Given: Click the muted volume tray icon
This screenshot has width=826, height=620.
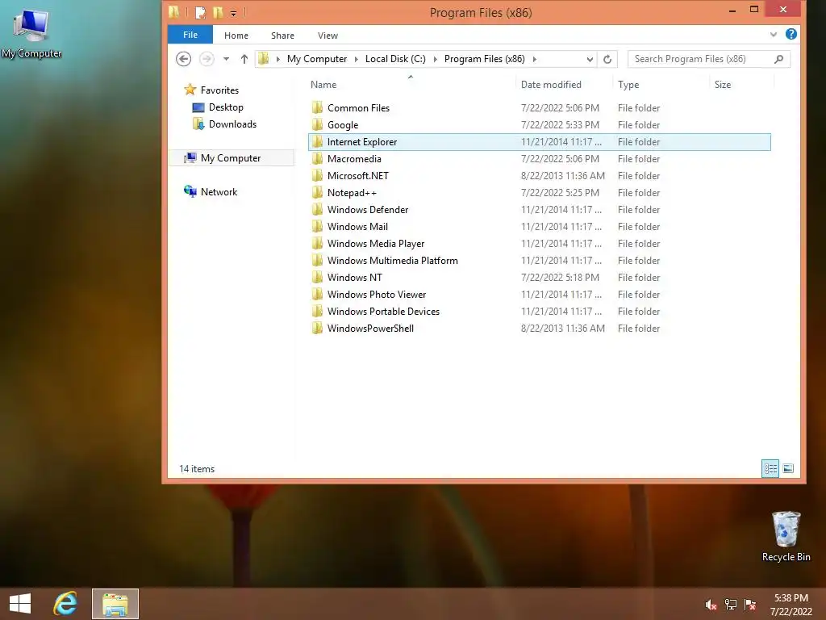Looking at the screenshot, I should point(711,605).
